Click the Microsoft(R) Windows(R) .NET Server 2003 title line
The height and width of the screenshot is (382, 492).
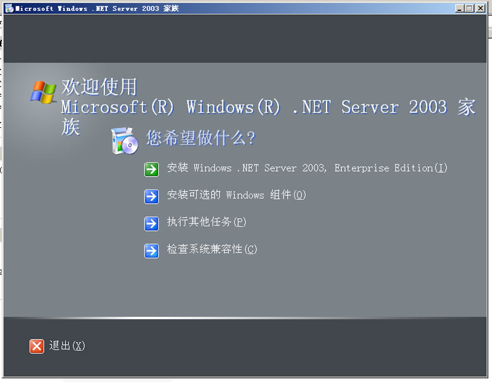coord(268,107)
